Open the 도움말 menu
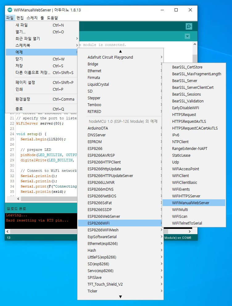Viewport: 232px width, 306px height. [x=52, y=18]
